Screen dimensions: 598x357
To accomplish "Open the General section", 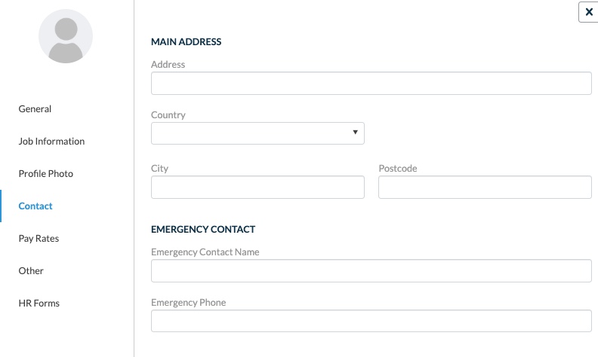I will coord(35,109).
